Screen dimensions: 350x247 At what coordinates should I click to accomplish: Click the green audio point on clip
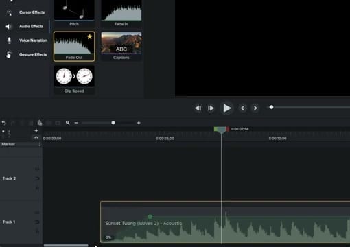[150, 216]
